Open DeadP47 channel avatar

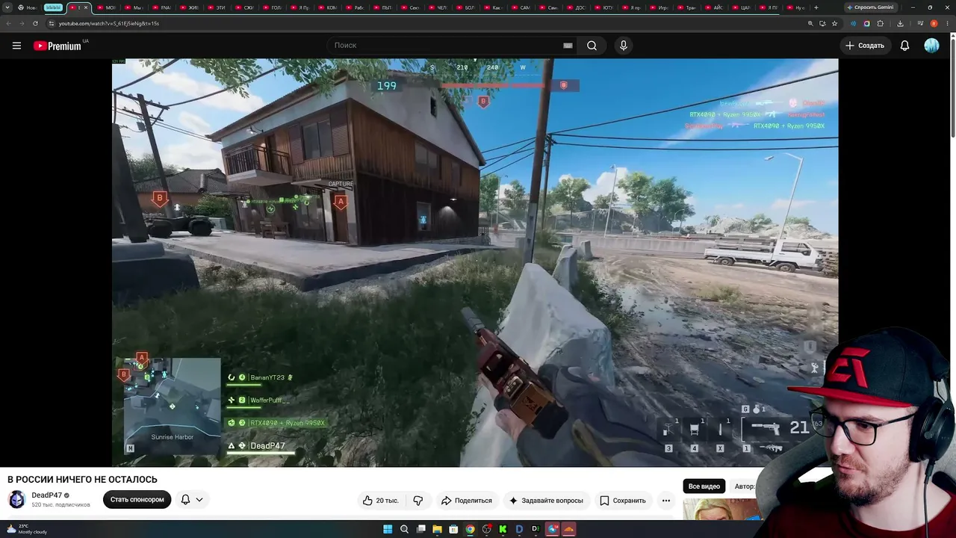click(16, 499)
